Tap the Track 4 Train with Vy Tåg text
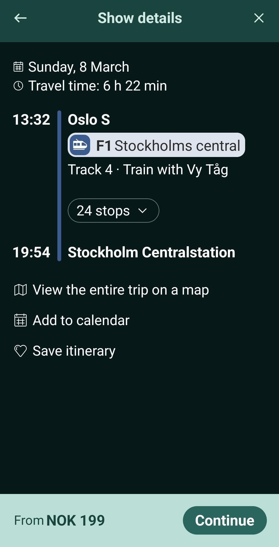 [148, 170]
